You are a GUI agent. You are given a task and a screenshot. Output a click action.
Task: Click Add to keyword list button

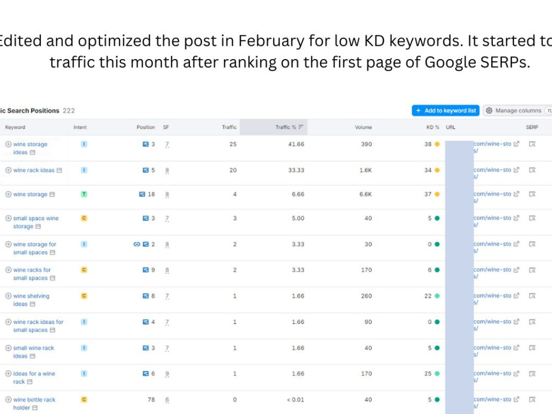coord(445,110)
